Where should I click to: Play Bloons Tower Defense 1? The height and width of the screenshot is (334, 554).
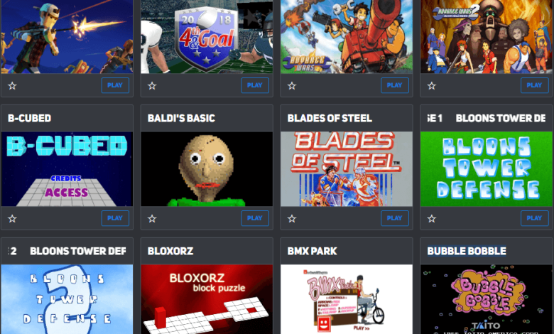(535, 218)
